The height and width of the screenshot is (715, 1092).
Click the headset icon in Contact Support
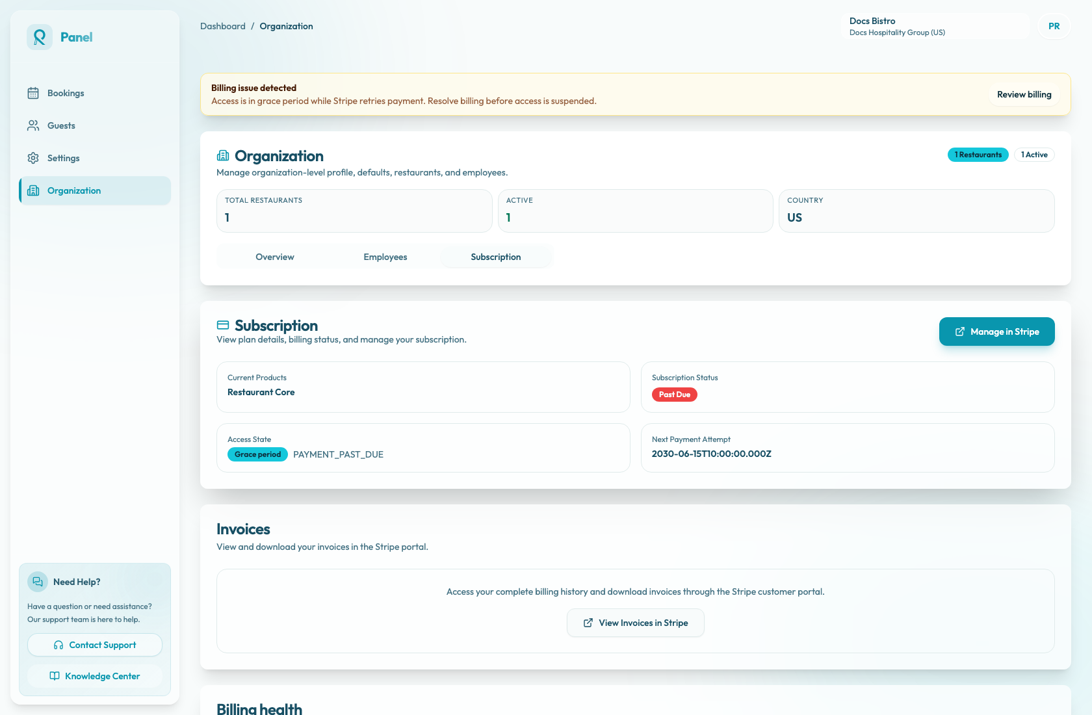pos(58,645)
